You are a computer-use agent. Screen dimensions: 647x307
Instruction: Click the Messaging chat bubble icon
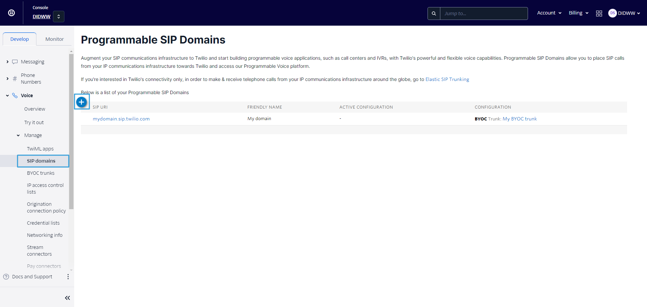(15, 62)
